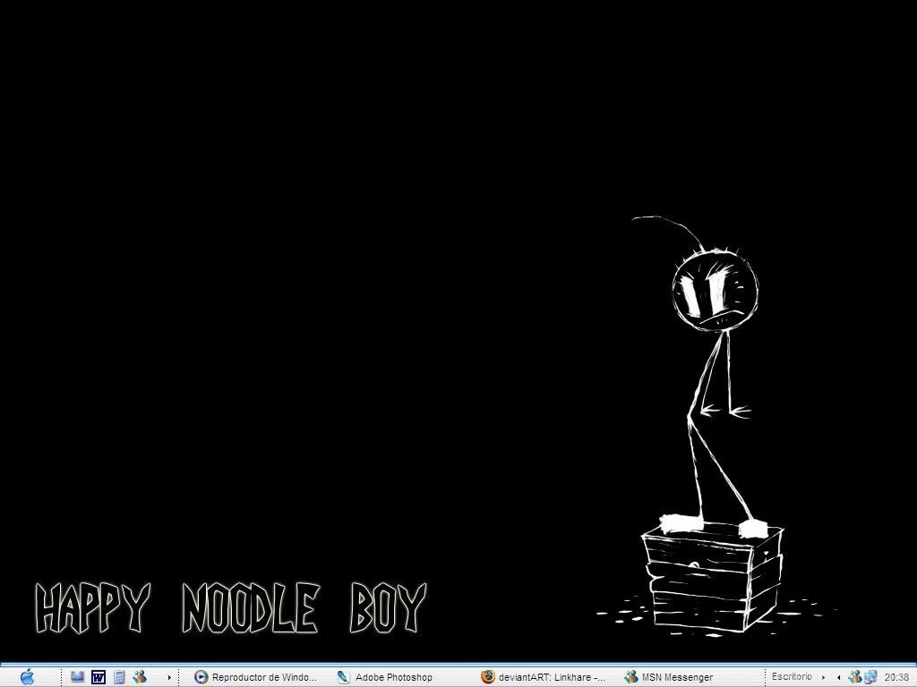Viewport: 917px width, 687px height.
Task: Expand the quick launch overflow arrow
Action: click(169, 677)
